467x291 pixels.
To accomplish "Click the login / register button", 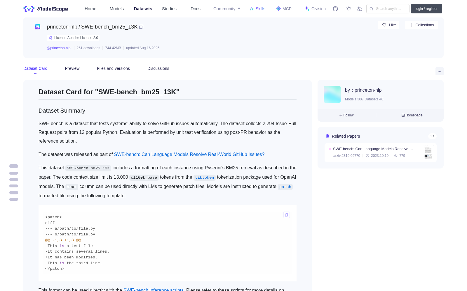I will click(x=426, y=9).
